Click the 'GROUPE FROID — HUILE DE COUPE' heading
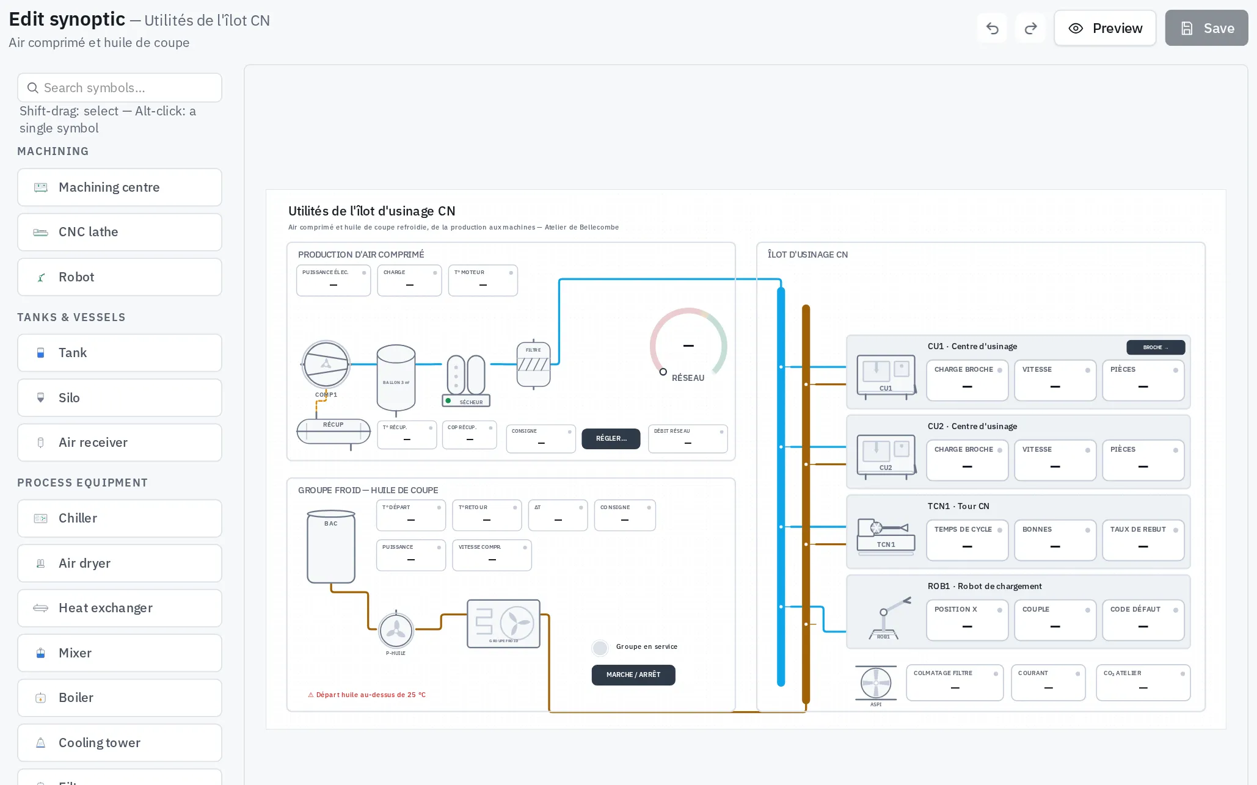The height and width of the screenshot is (785, 1257). click(x=368, y=490)
